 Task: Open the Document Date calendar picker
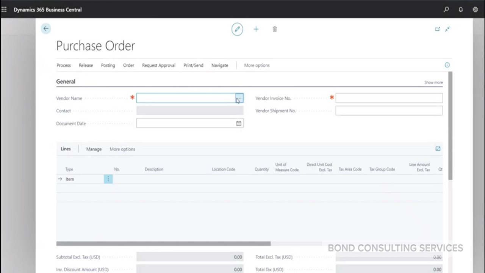[x=239, y=123]
